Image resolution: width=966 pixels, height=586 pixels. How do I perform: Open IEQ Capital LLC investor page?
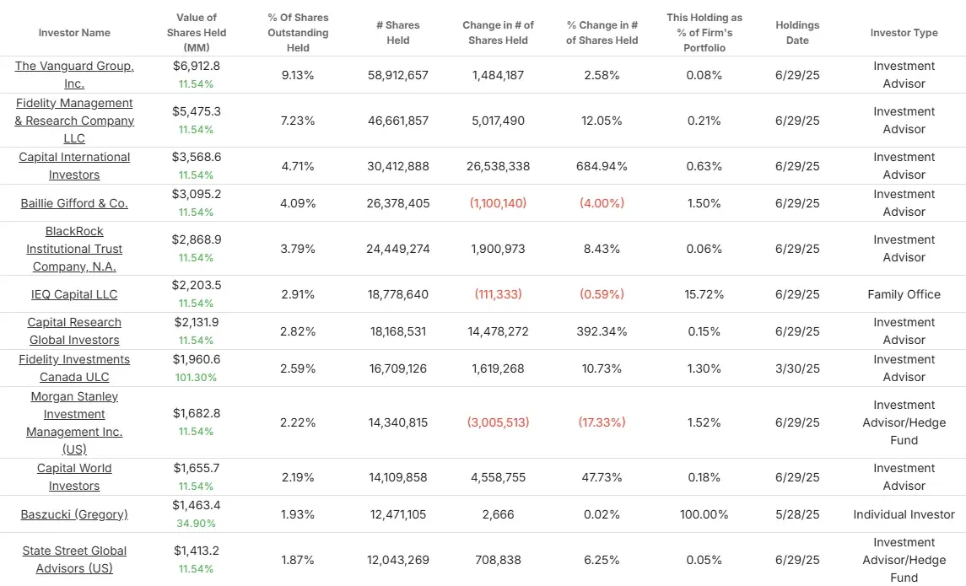(x=74, y=294)
